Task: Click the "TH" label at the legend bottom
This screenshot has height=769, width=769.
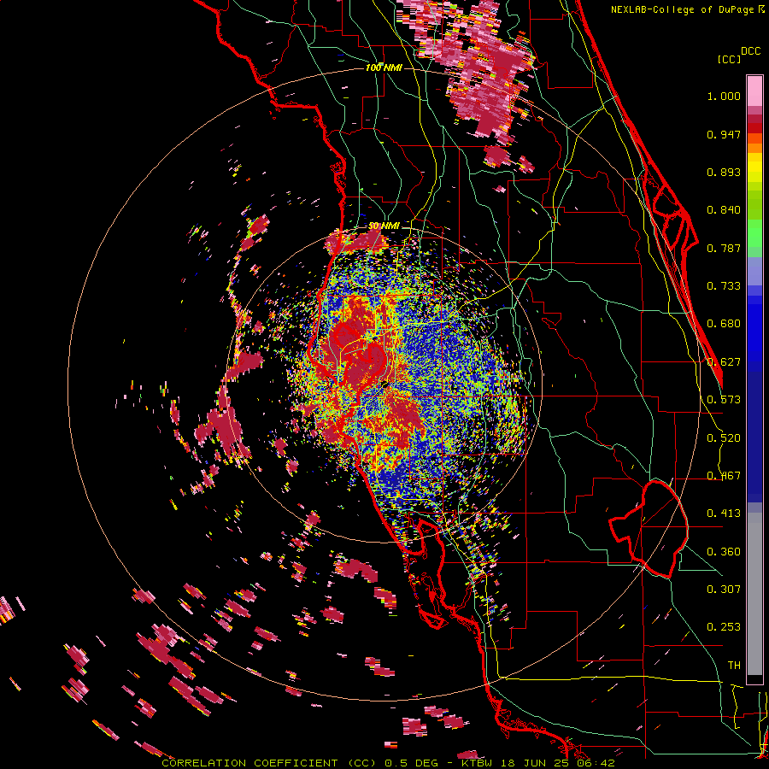Action: tap(734, 665)
